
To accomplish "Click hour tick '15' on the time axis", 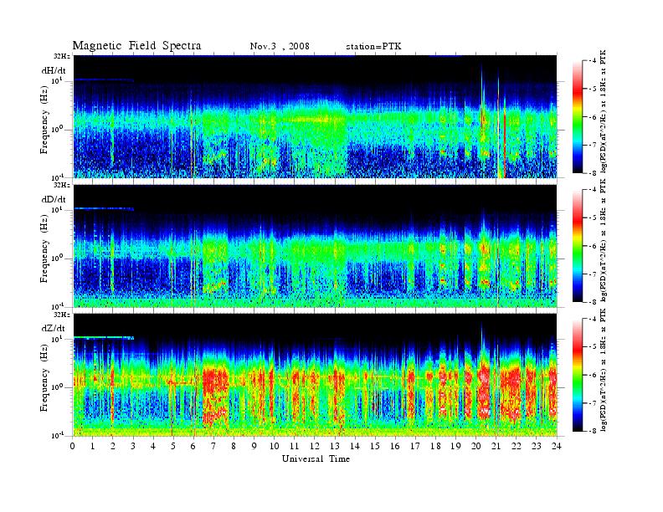I will (375, 446).
